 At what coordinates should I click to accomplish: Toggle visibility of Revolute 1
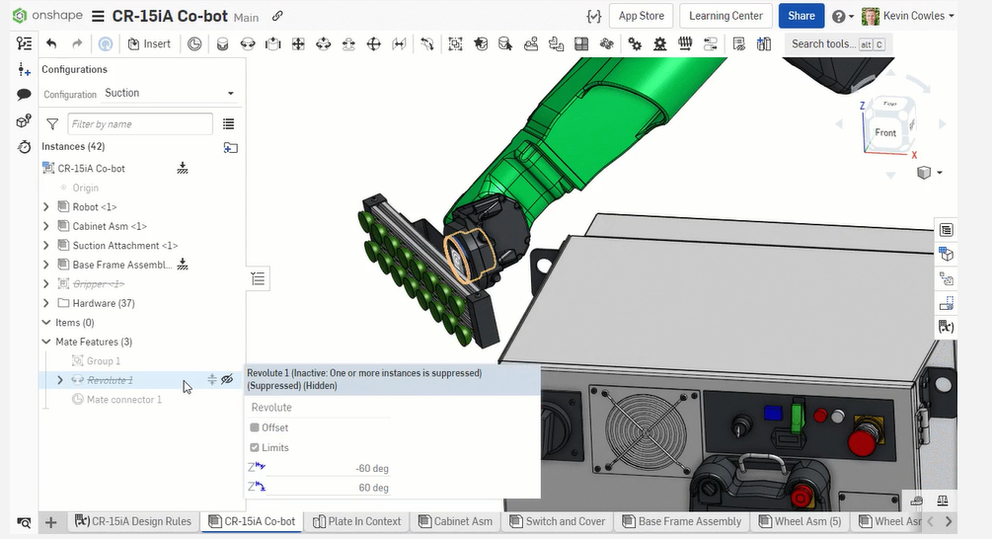click(x=227, y=380)
